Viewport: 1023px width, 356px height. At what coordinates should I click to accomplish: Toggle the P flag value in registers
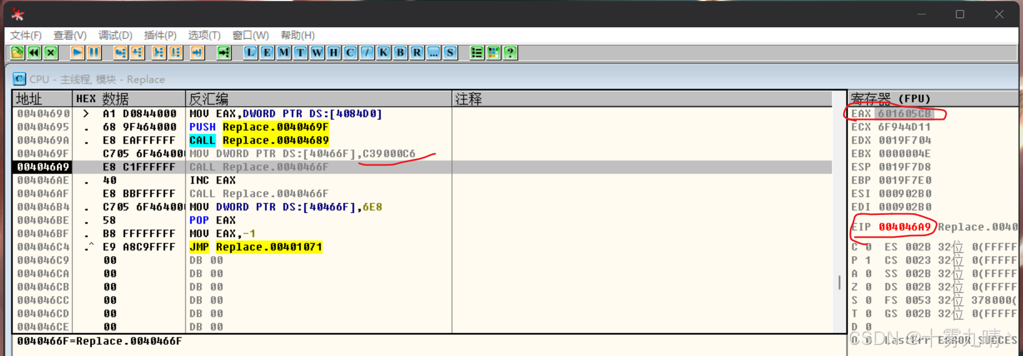pos(869,260)
